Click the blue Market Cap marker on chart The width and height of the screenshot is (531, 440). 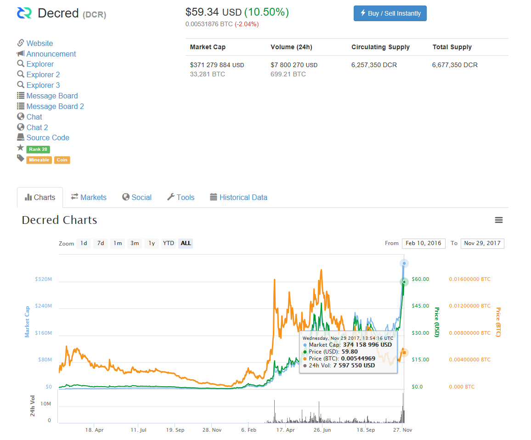coord(404,263)
